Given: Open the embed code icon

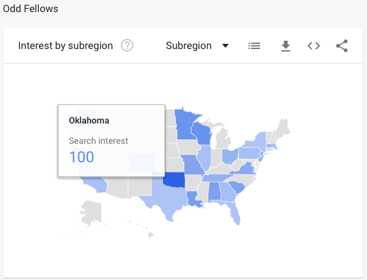Looking at the screenshot, I should [x=313, y=46].
